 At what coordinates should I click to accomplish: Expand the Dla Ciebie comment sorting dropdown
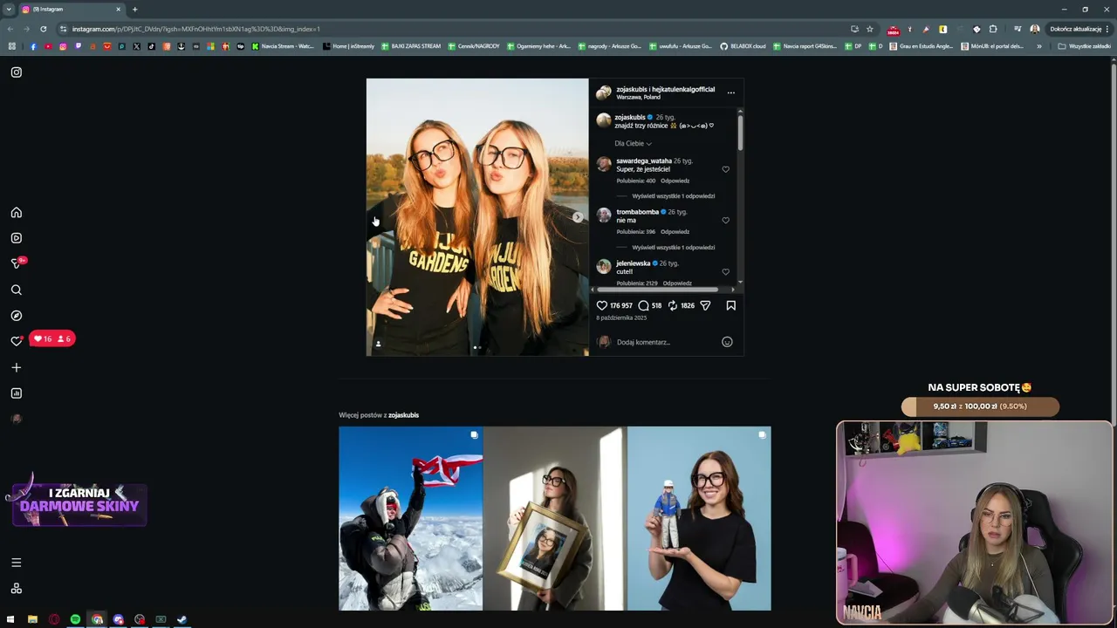click(x=633, y=143)
